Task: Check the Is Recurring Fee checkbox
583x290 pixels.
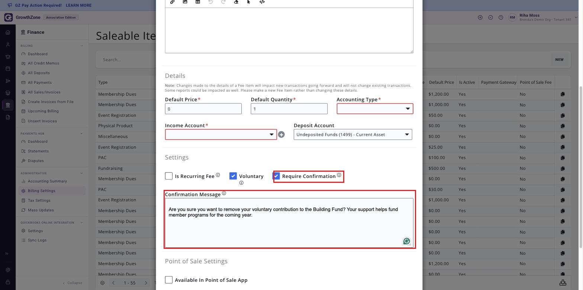Action: tap(169, 176)
